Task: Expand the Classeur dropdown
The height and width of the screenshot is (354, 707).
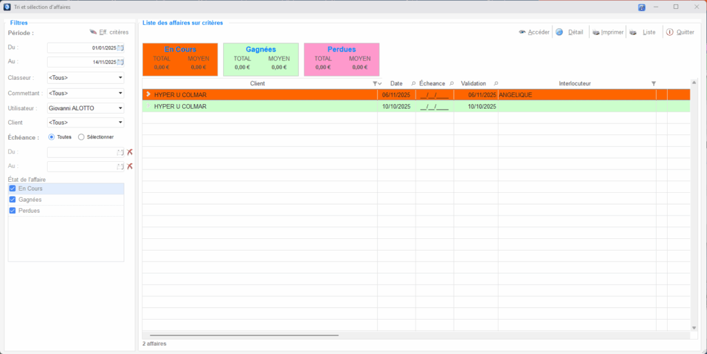Action: pos(120,78)
